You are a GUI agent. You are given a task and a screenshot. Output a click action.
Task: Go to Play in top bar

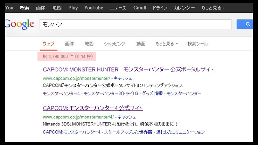[73, 8]
